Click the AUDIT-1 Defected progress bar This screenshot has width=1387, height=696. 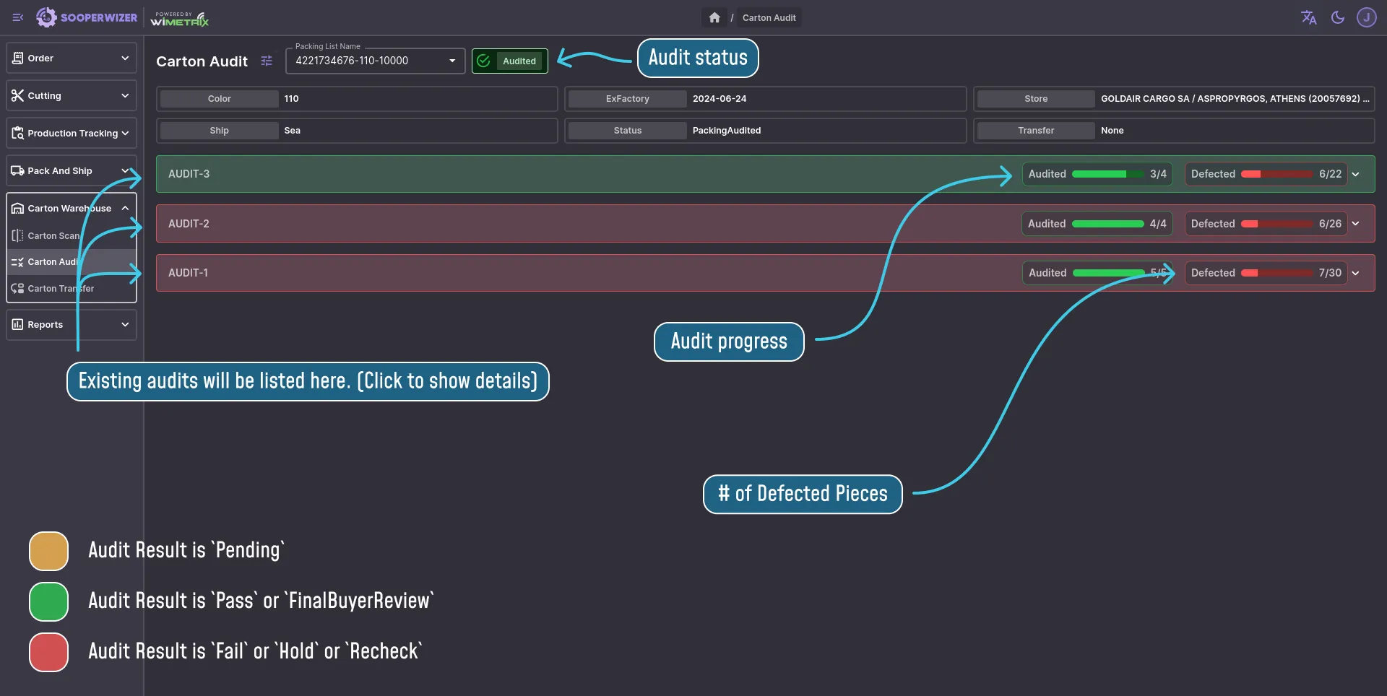point(1276,273)
